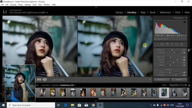The height and width of the screenshot is (108, 192).
Task: Open Microsoft Edge from taskbar
Action: [66, 105]
